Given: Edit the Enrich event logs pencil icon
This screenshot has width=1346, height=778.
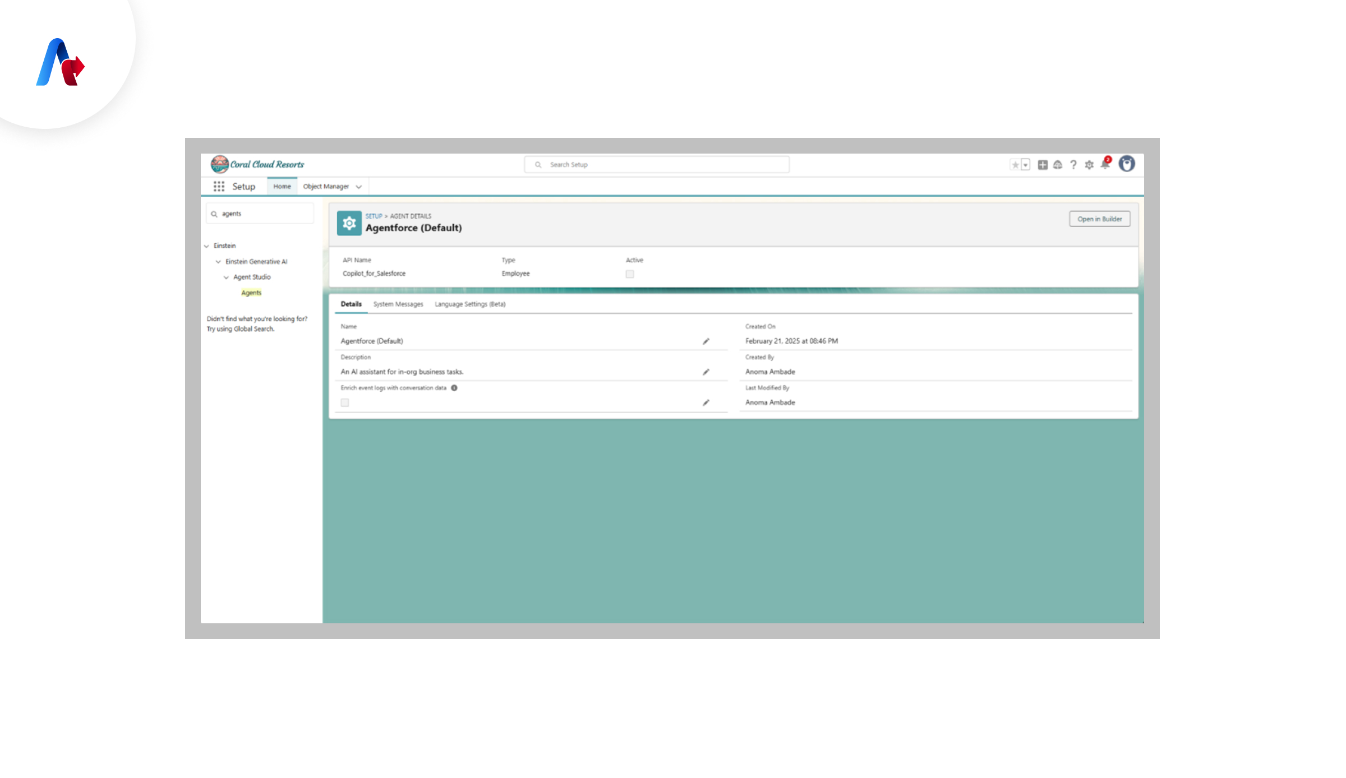Looking at the screenshot, I should [x=706, y=403].
